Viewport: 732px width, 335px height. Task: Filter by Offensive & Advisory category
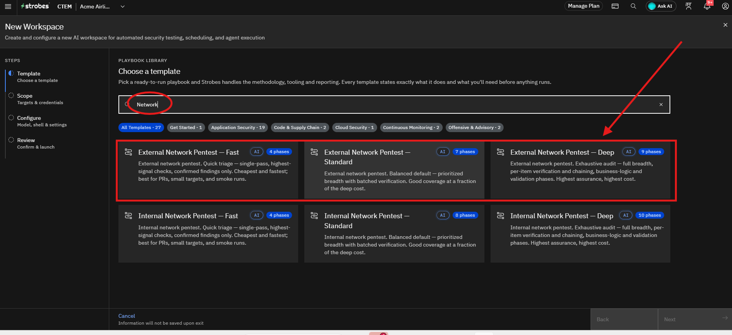tap(474, 127)
